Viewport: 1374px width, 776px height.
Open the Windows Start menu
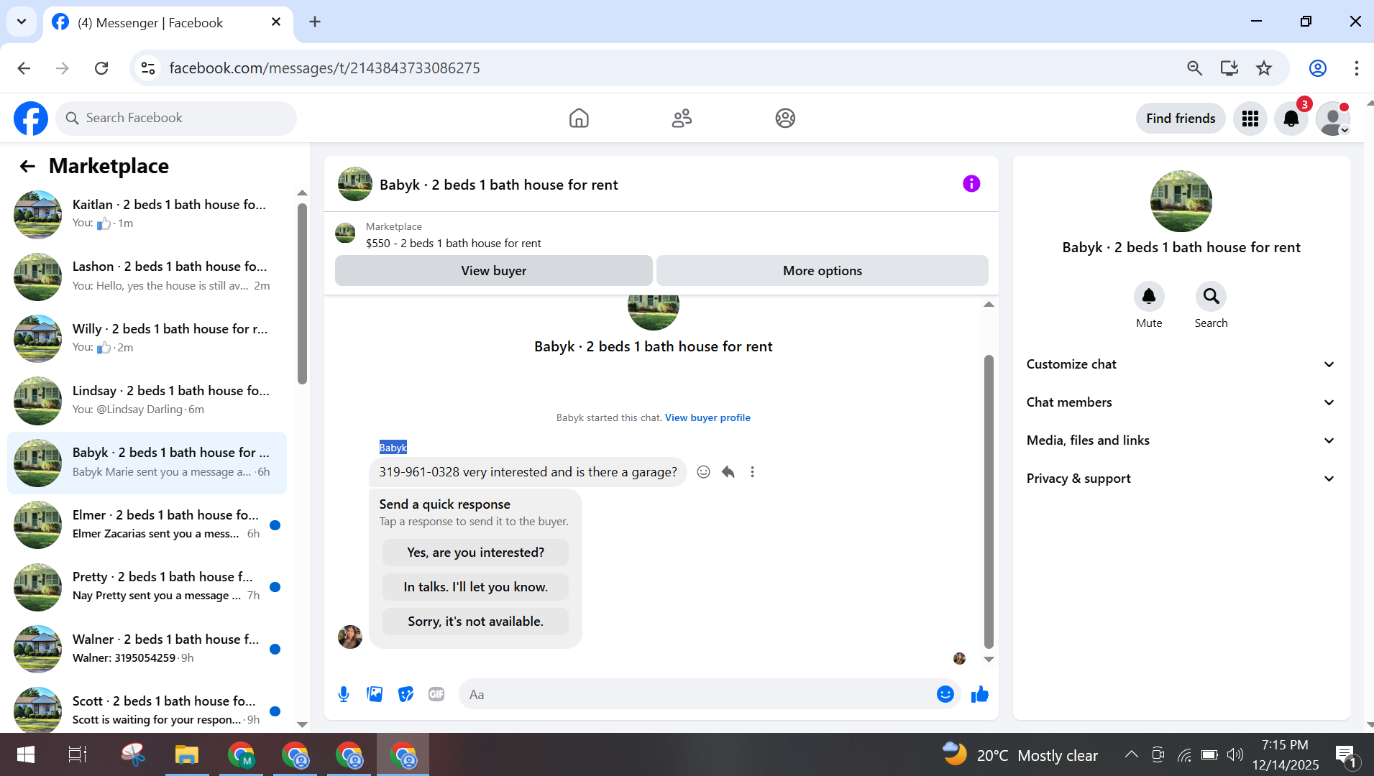[26, 754]
